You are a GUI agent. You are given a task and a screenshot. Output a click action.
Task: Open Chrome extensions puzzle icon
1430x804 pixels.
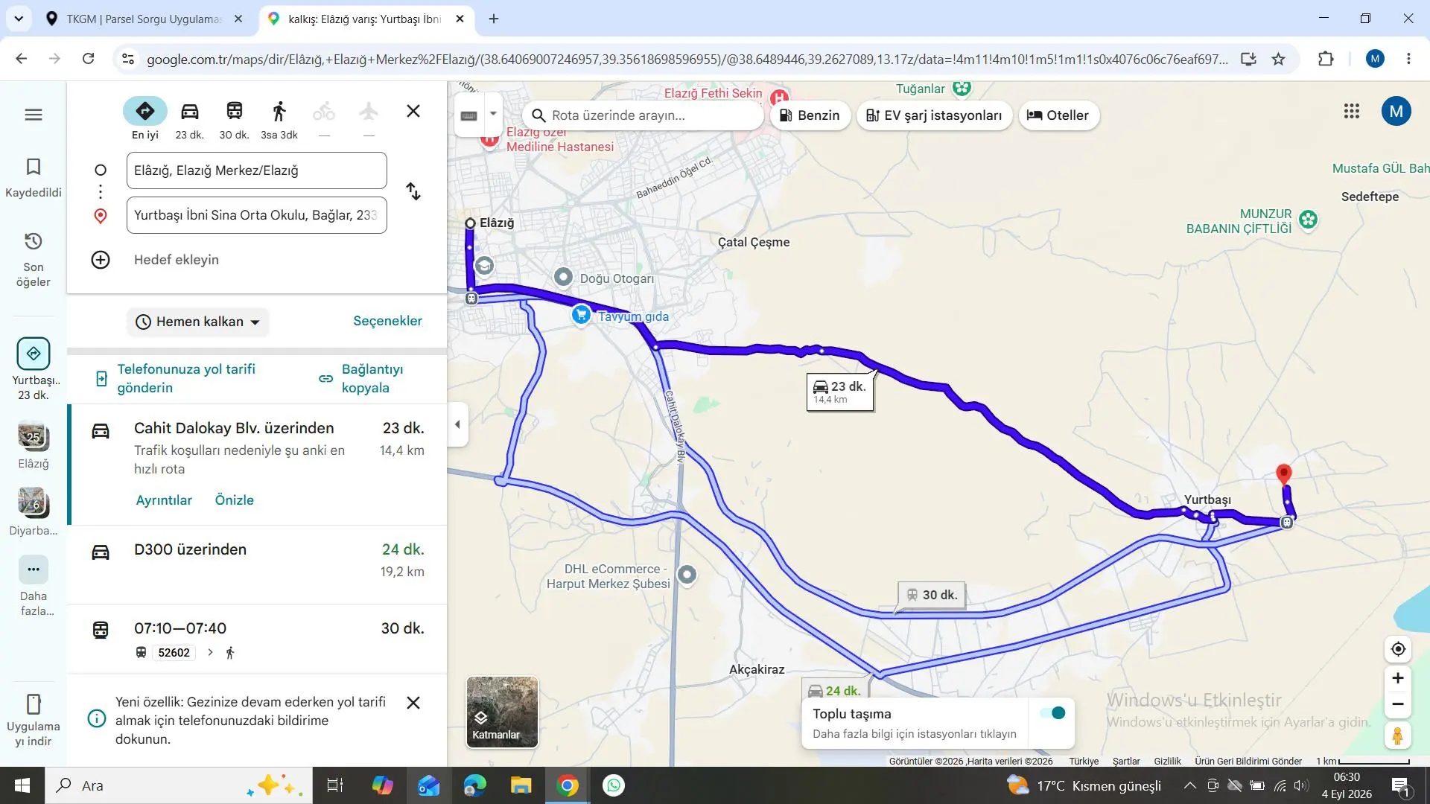(1326, 59)
